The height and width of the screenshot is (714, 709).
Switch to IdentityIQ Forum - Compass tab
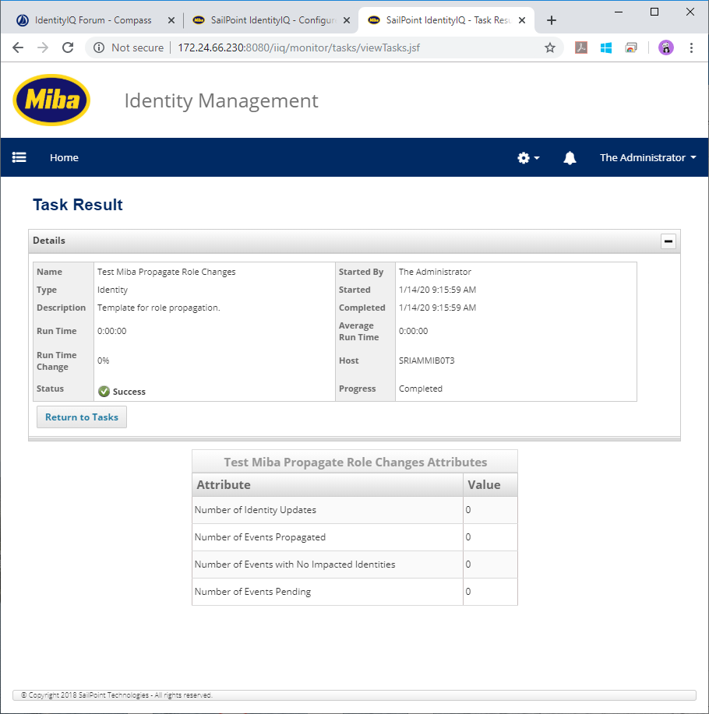click(x=92, y=20)
